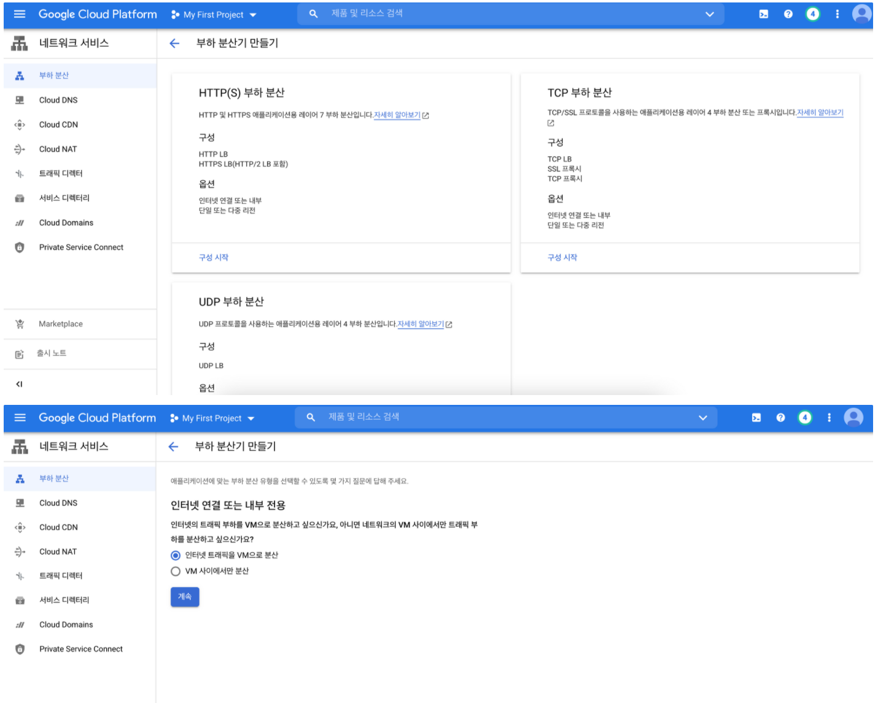Open account avatar in top header
This screenshot has height=703, width=878.
click(x=862, y=13)
